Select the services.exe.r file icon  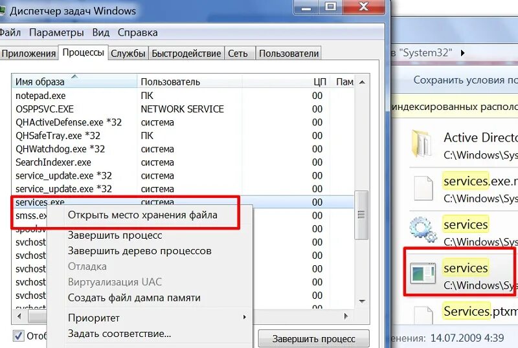tap(423, 188)
